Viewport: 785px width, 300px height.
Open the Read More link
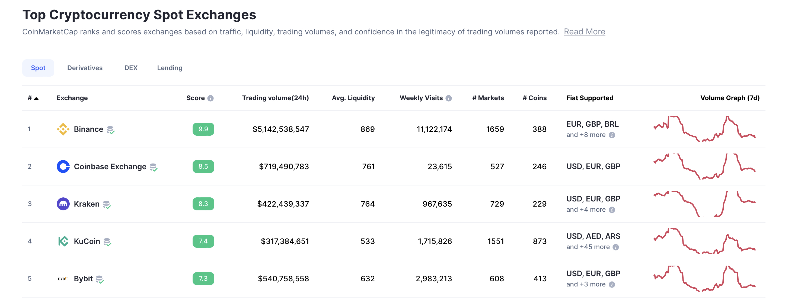point(584,32)
